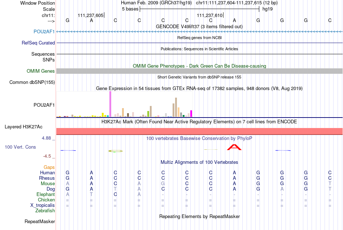Click the H3K27Ac Mark ENCODE track title
This screenshot has width=343, height=230.
[x=199, y=122]
